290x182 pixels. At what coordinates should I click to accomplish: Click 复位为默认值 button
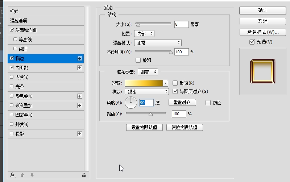tap(185, 128)
